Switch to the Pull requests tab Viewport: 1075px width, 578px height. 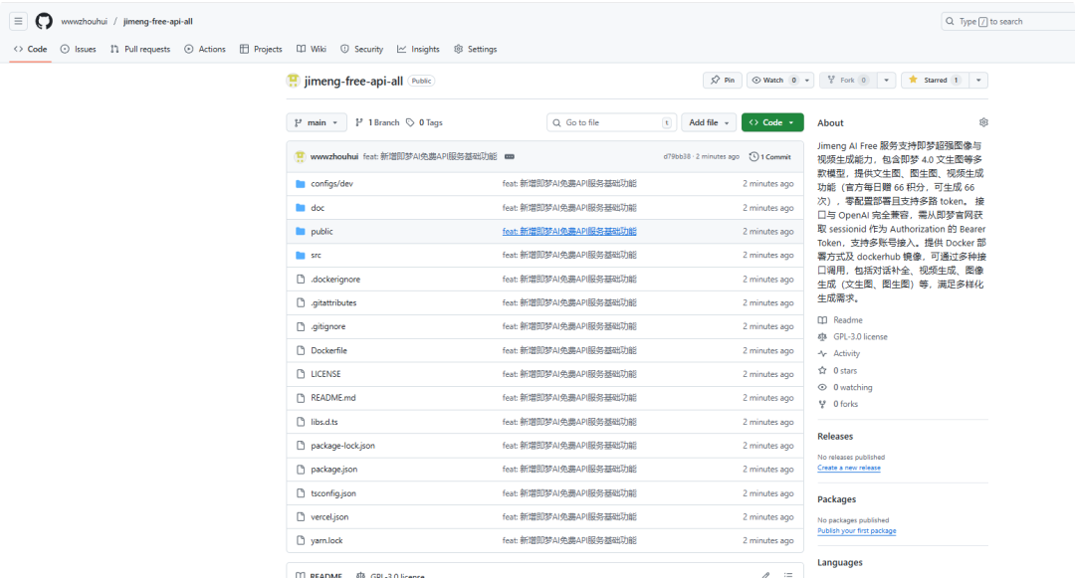click(x=140, y=49)
